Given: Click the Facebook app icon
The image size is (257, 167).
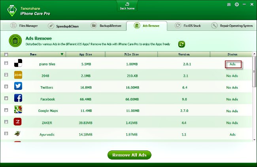Looking at the screenshot, I should pyautogui.click(x=18, y=98).
